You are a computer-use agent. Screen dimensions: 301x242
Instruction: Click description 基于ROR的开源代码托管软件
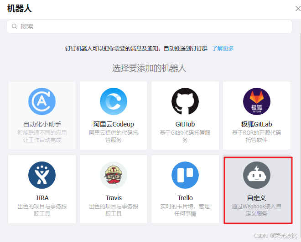tap(256, 136)
